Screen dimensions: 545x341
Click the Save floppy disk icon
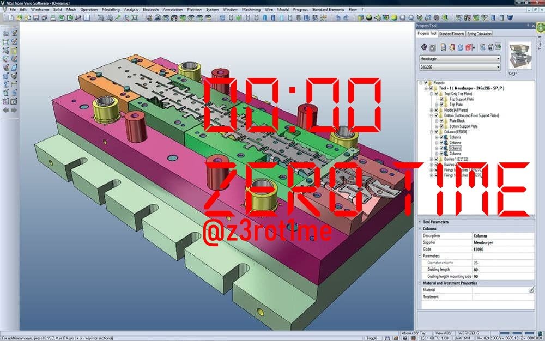36,17
